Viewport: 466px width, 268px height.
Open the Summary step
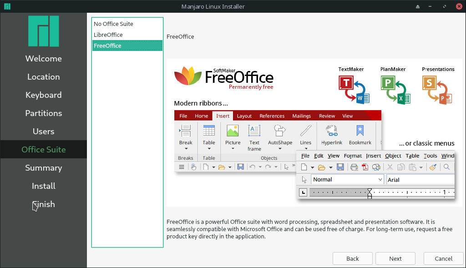coord(43,167)
